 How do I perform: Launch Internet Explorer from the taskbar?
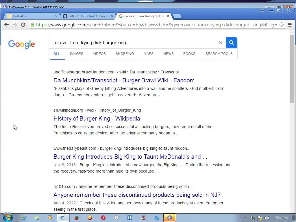[x=23, y=218]
